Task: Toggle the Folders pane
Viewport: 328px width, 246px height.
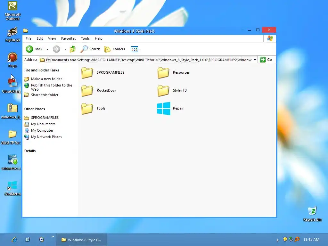Action: click(x=114, y=49)
